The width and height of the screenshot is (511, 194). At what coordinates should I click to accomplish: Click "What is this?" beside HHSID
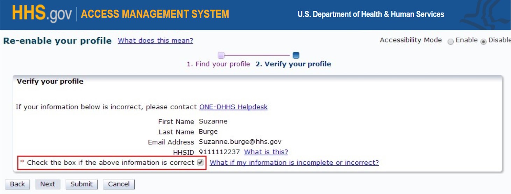266,152
